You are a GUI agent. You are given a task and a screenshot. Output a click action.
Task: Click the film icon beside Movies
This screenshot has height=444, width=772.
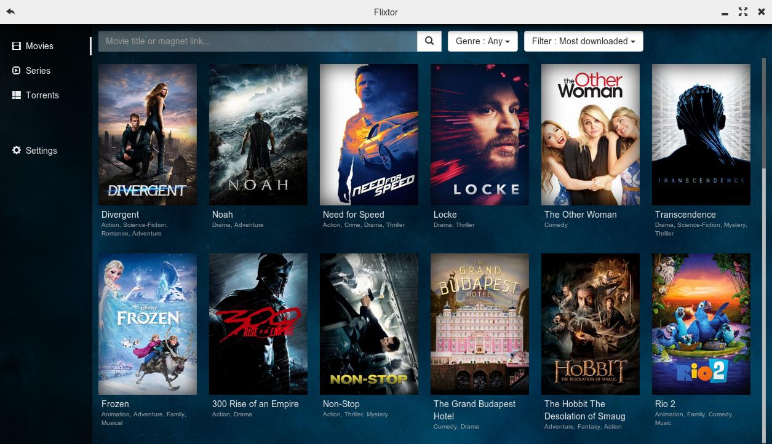coord(17,46)
